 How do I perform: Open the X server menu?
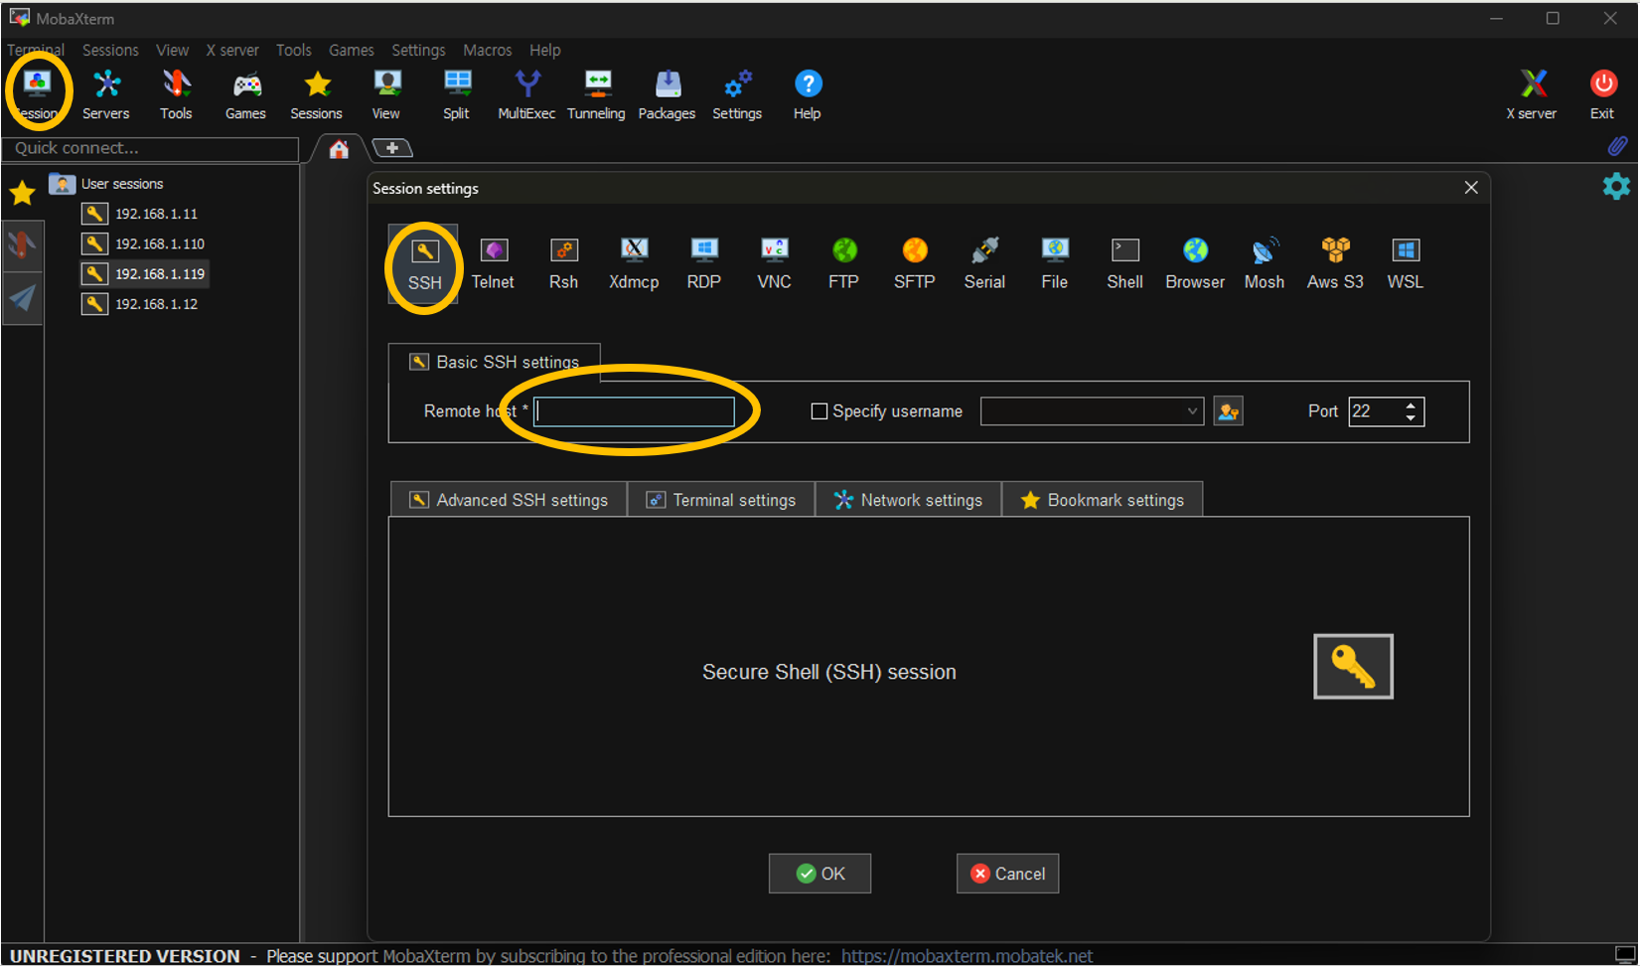[232, 50]
